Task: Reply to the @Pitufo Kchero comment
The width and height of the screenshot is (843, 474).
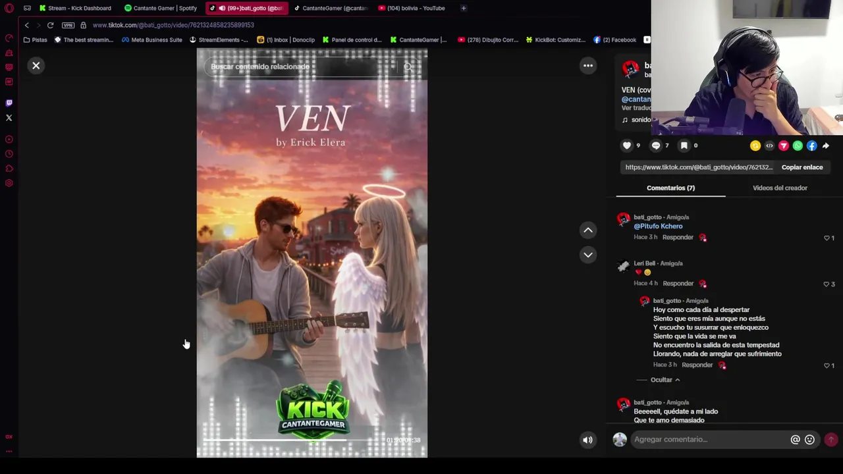Action: 678,237
